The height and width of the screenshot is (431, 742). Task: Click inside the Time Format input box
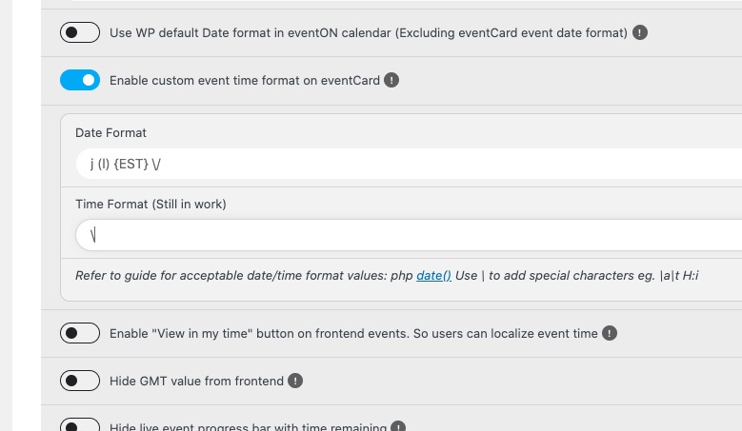coord(409,235)
